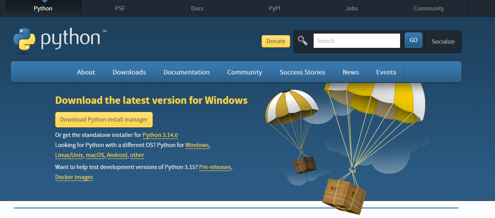Focus the Search input field
This screenshot has width=495, height=218.
click(x=357, y=41)
